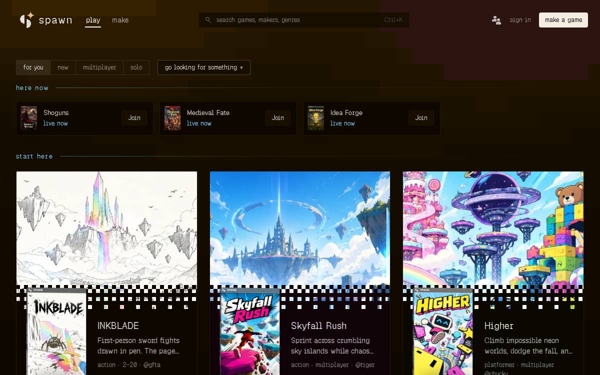Click platformer · multiplayer tags on Higher
The width and height of the screenshot is (600, 375).
coord(519,365)
